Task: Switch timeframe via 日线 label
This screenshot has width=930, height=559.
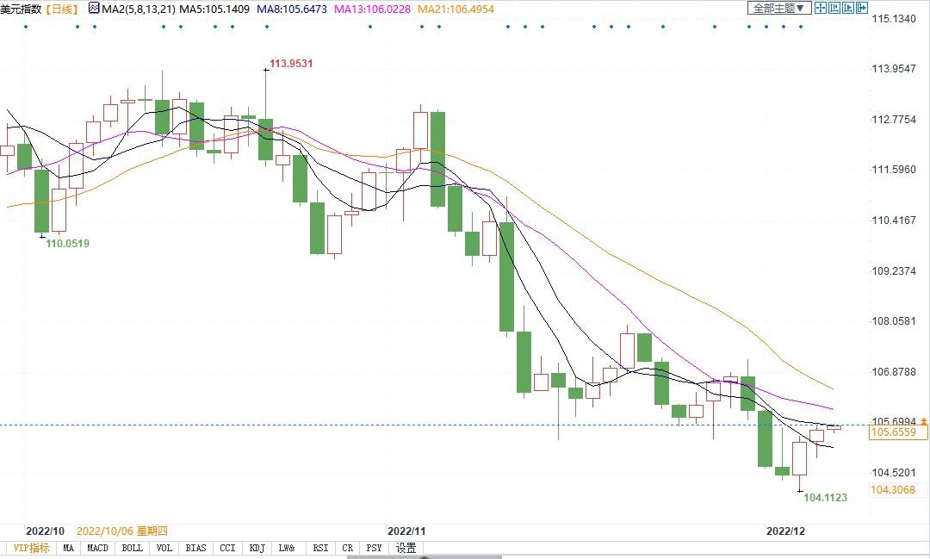Action: pos(61,9)
